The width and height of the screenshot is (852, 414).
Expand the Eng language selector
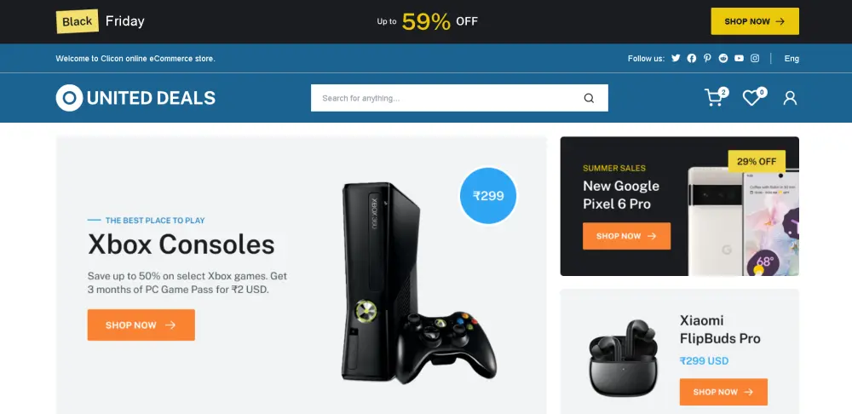(792, 58)
